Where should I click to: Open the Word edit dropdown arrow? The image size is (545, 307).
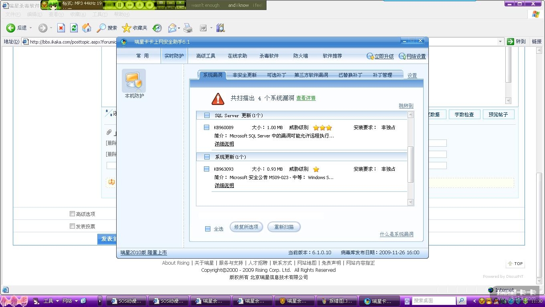[x=211, y=28]
